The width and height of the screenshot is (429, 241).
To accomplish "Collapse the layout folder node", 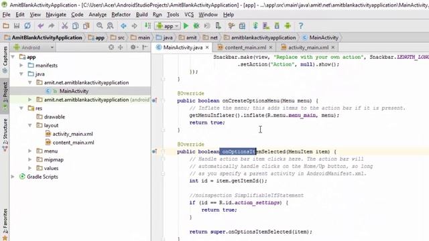I will point(29,125).
